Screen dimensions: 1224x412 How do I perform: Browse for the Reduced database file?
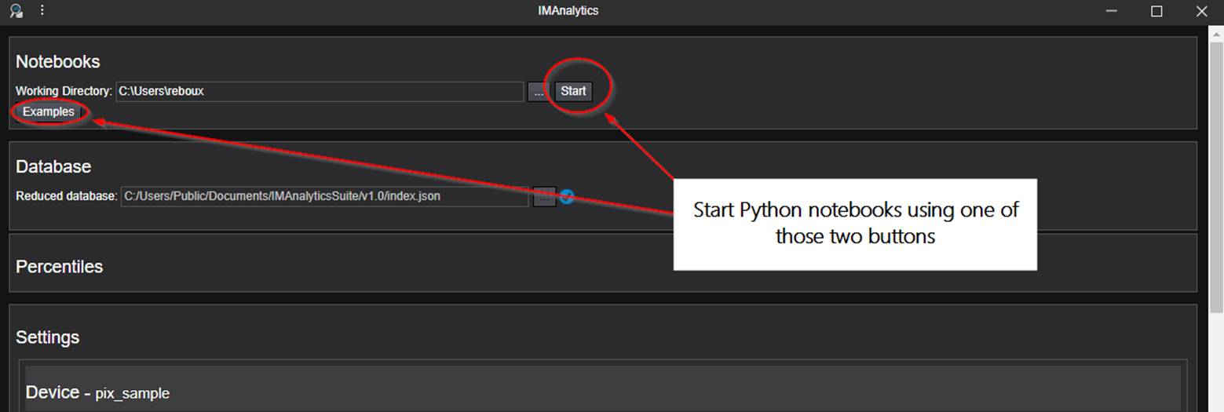click(x=544, y=196)
